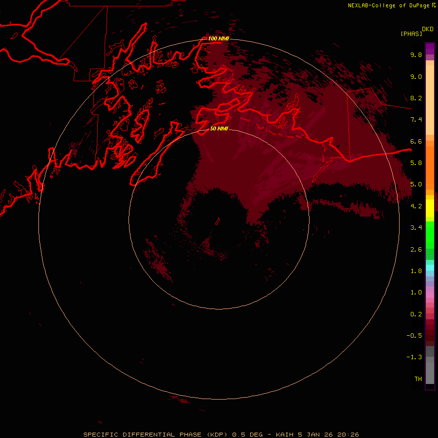The height and width of the screenshot is (438, 438).
Task: Pick the deep orange swatch in color bar
Action: (x=430, y=168)
